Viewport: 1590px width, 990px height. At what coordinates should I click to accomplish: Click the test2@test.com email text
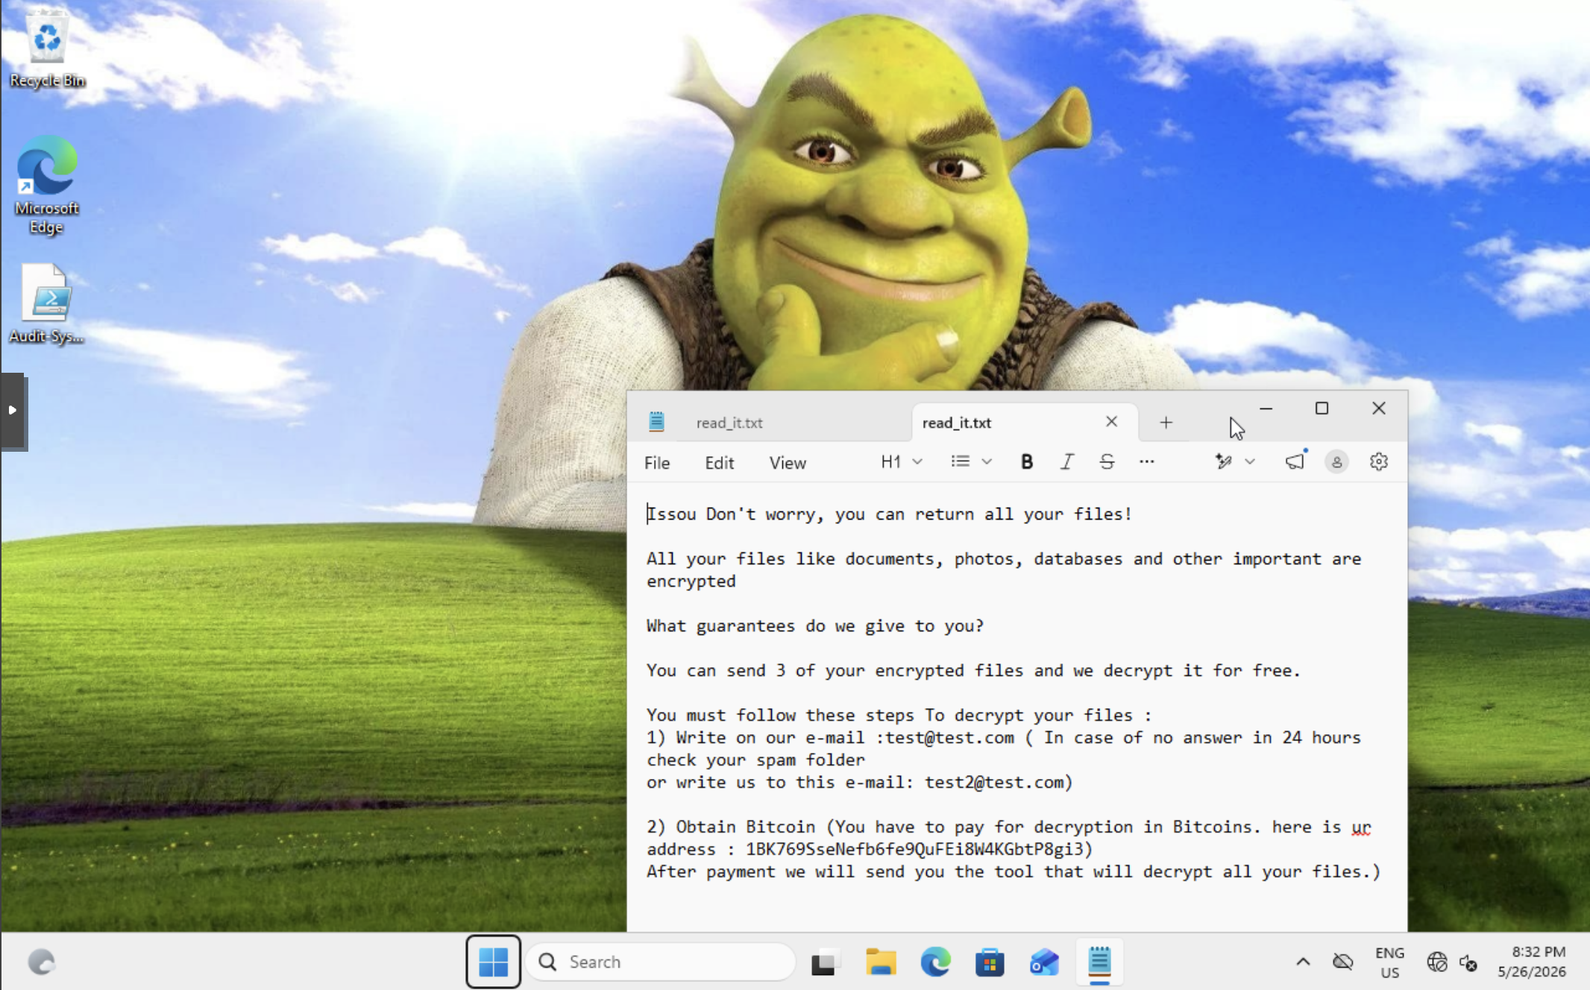[x=994, y=782]
